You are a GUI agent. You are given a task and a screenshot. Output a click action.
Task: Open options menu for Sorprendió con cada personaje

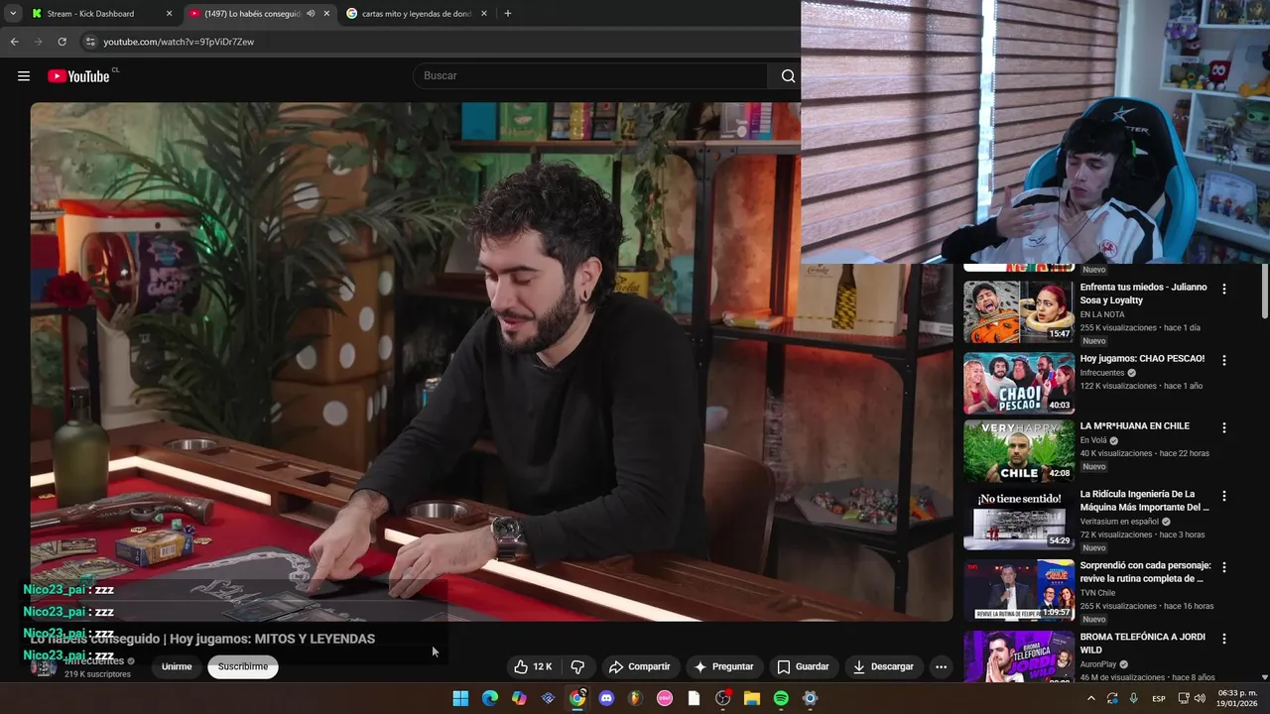click(1223, 566)
